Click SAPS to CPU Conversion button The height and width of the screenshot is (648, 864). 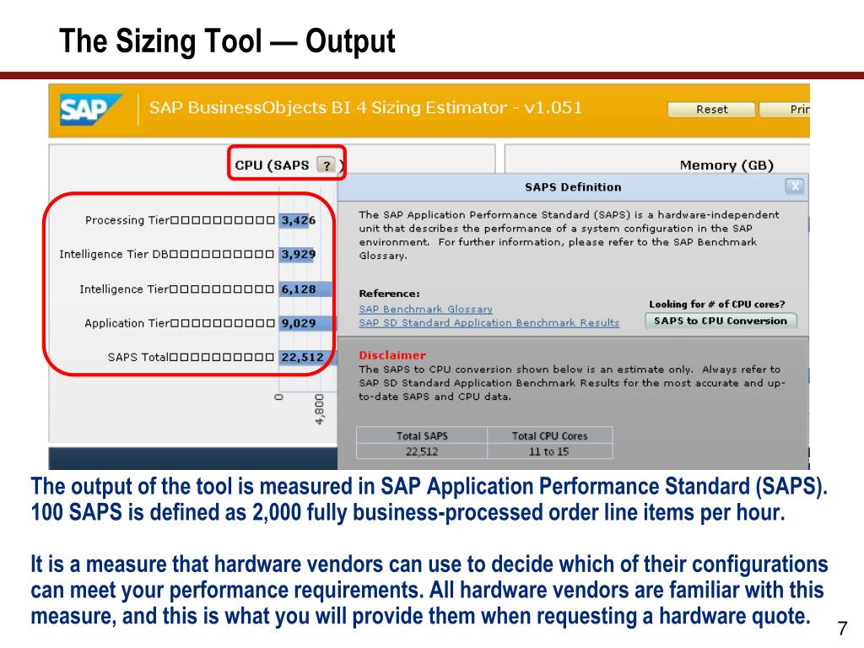[721, 321]
